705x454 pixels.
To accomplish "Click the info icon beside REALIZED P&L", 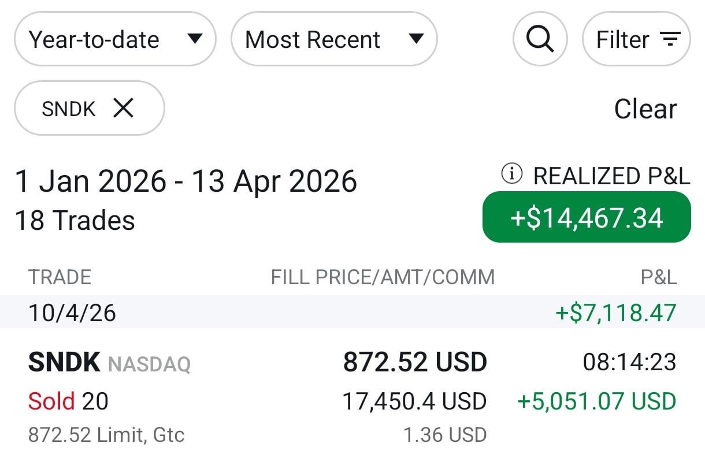I will 511,174.
